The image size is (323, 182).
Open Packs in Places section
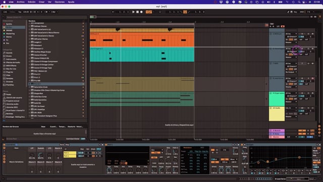point(9,95)
